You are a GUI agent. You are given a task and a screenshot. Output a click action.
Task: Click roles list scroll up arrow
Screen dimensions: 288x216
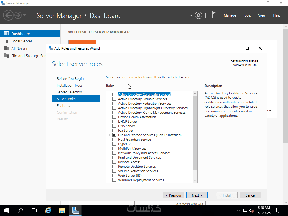[x=195, y=93]
